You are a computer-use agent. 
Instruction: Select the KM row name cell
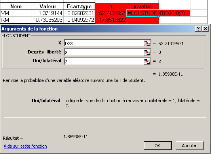tap(16, 20)
